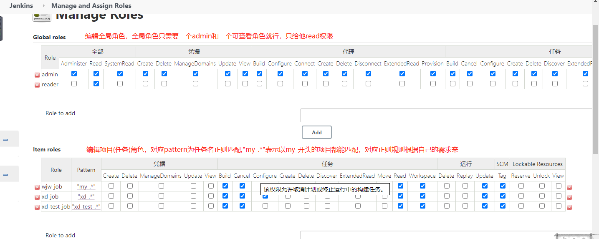Viewport: 599px width, 239px height.
Task: Uncheck SCM Tag for wjw-job
Action: [x=503, y=186]
